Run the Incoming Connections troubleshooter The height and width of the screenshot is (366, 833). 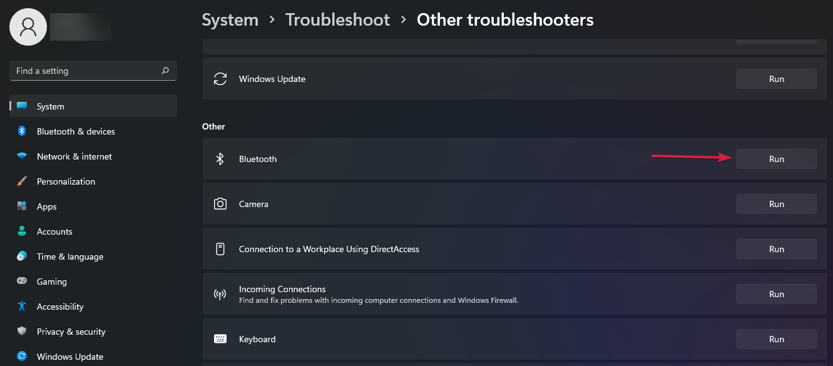(x=776, y=293)
